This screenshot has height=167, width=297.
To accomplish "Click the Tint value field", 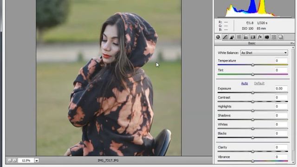I will (281, 70).
